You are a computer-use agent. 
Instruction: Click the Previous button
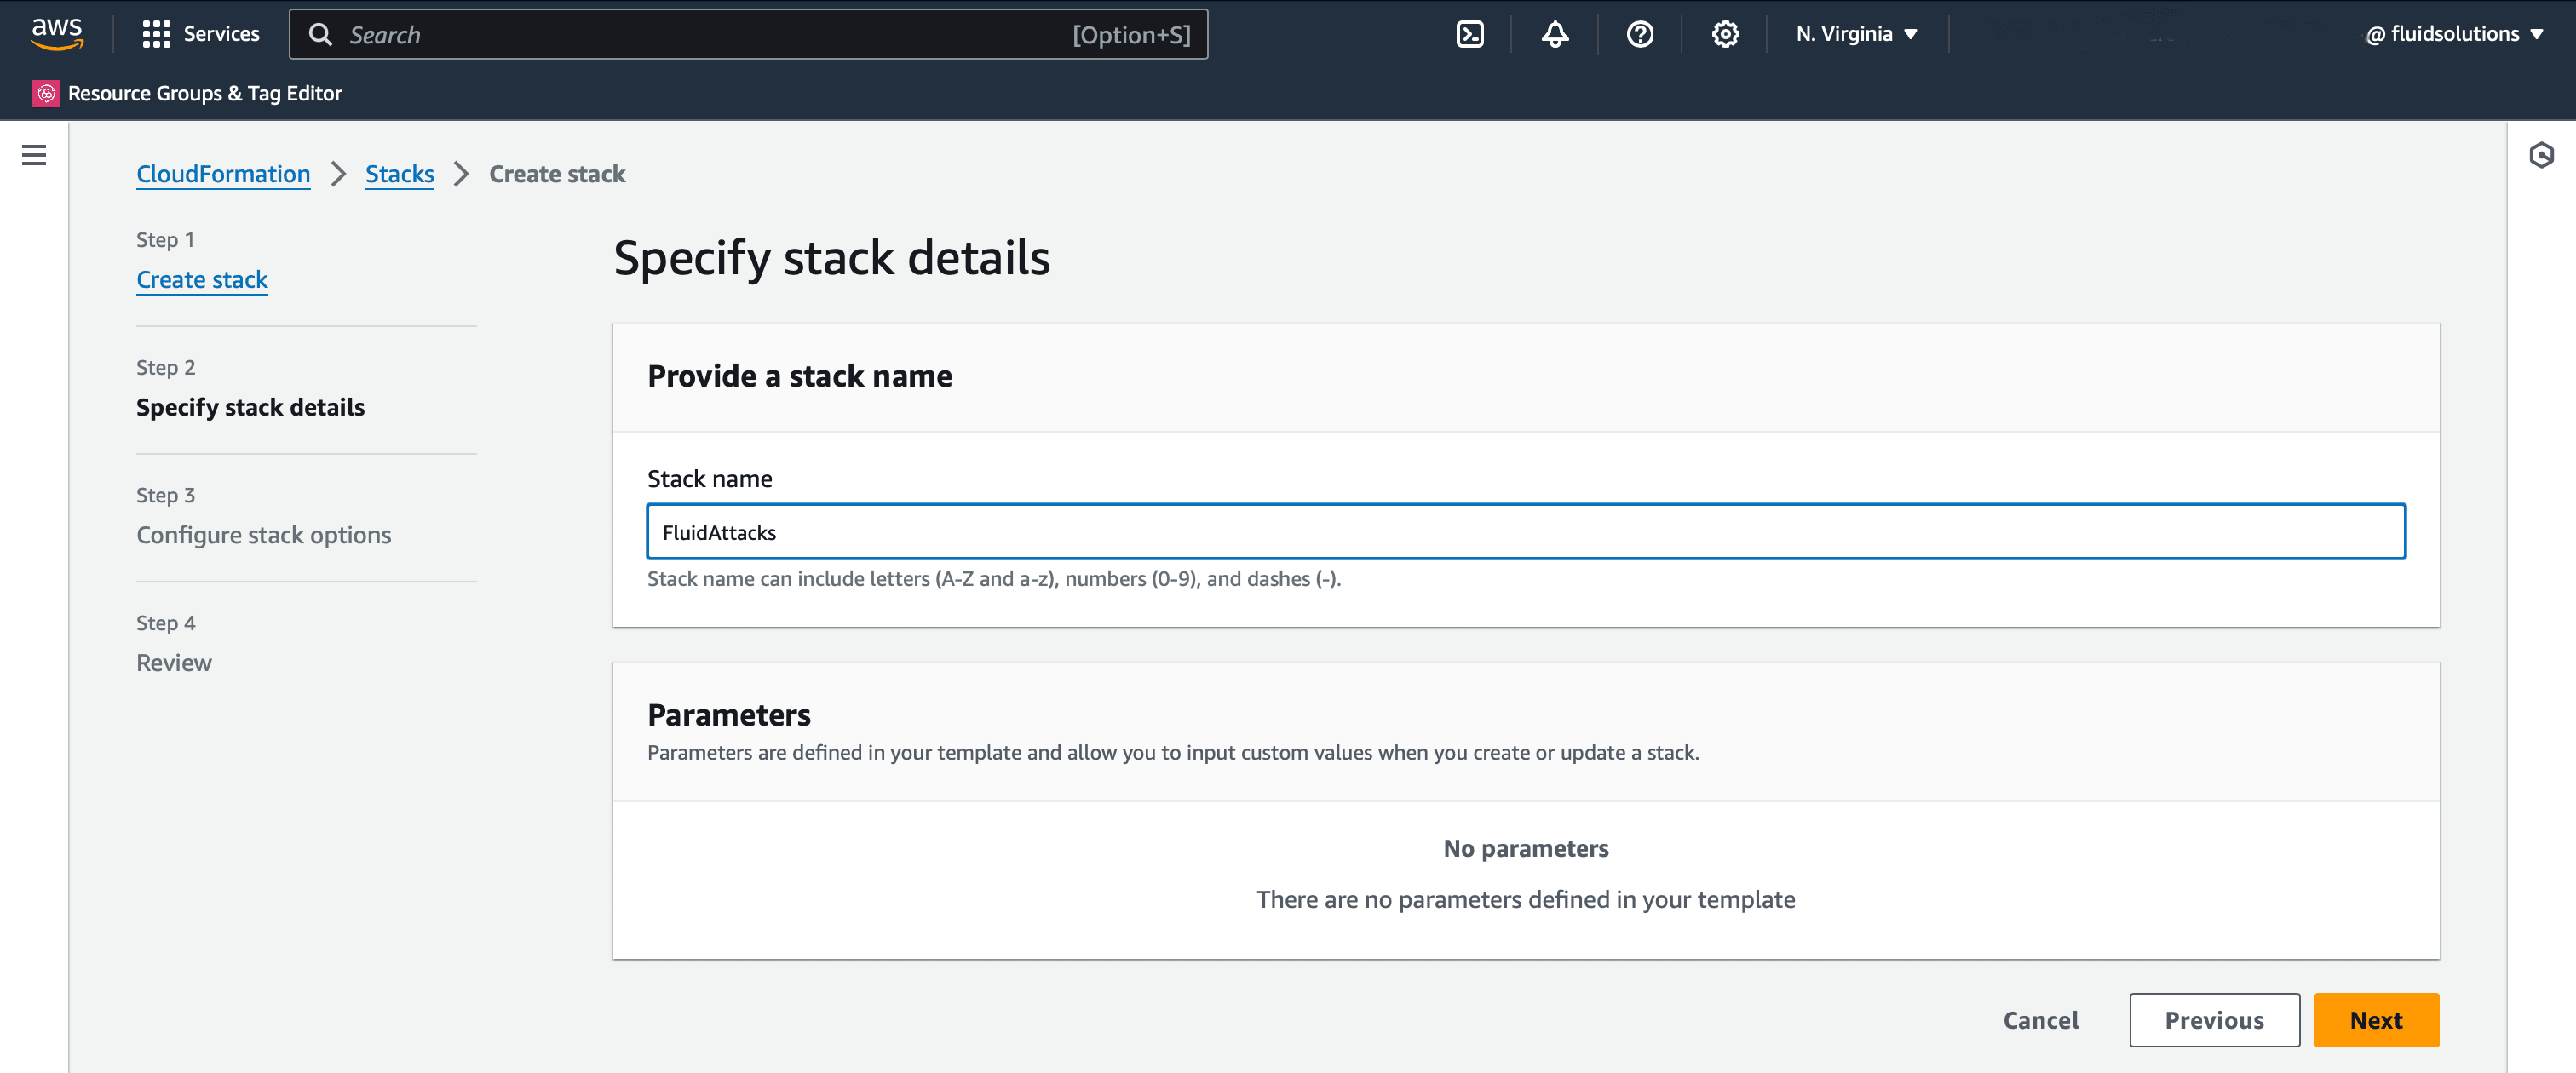[2214, 1019]
